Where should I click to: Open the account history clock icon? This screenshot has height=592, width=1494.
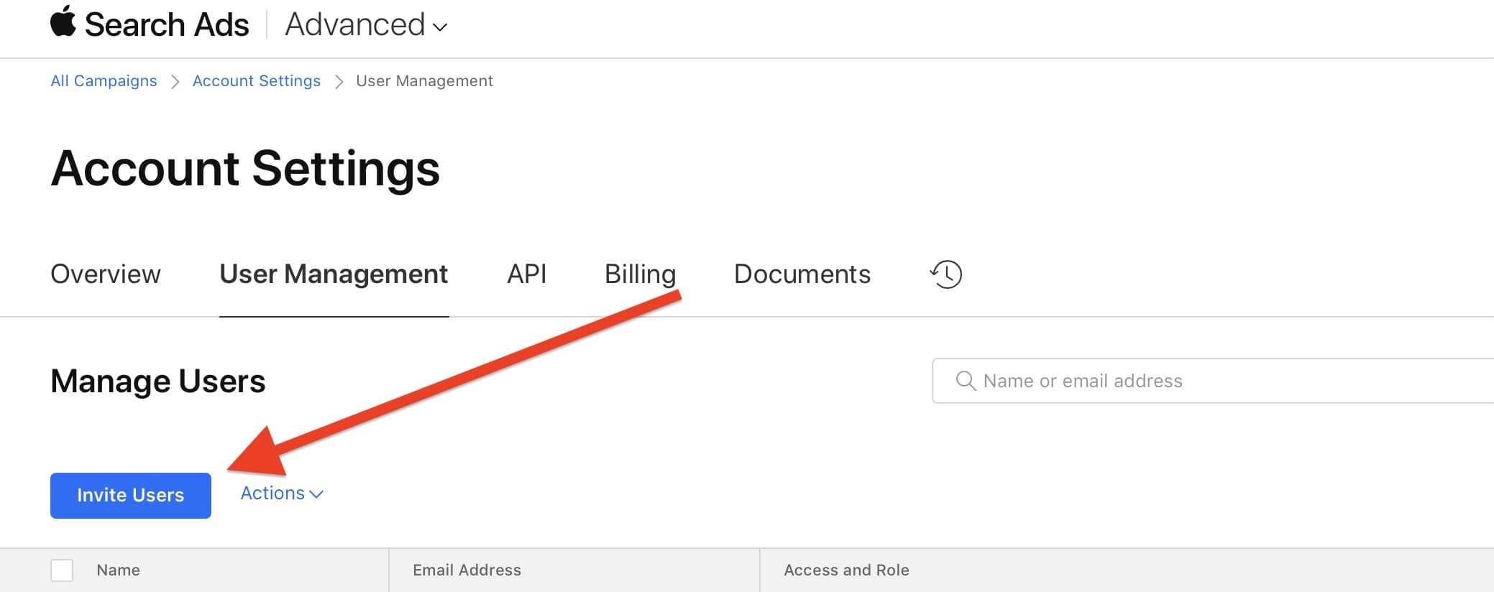[x=946, y=274]
